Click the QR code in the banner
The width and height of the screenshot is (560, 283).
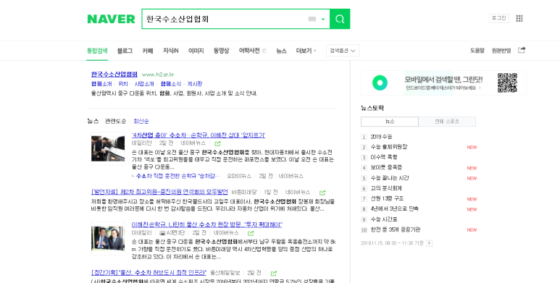(507, 83)
